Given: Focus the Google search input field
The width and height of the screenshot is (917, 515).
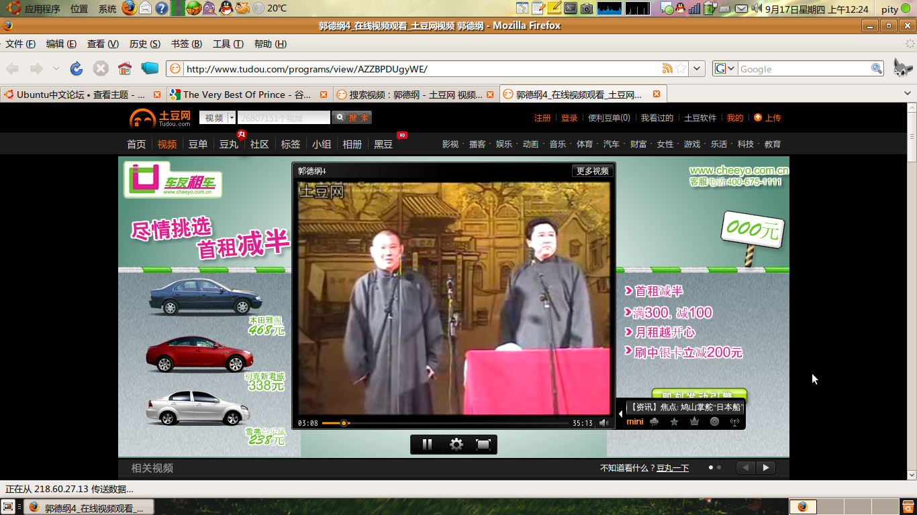Looking at the screenshot, I should click(804, 68).
